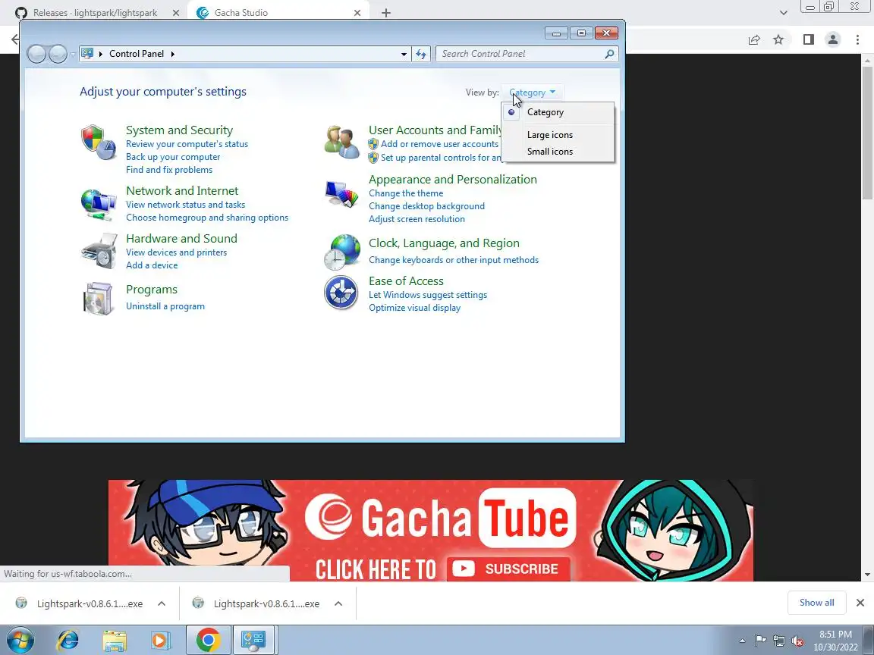Screen dimensions: 874x655
Task: Launch Internet Explorer from taskbar
Action: 68,641
